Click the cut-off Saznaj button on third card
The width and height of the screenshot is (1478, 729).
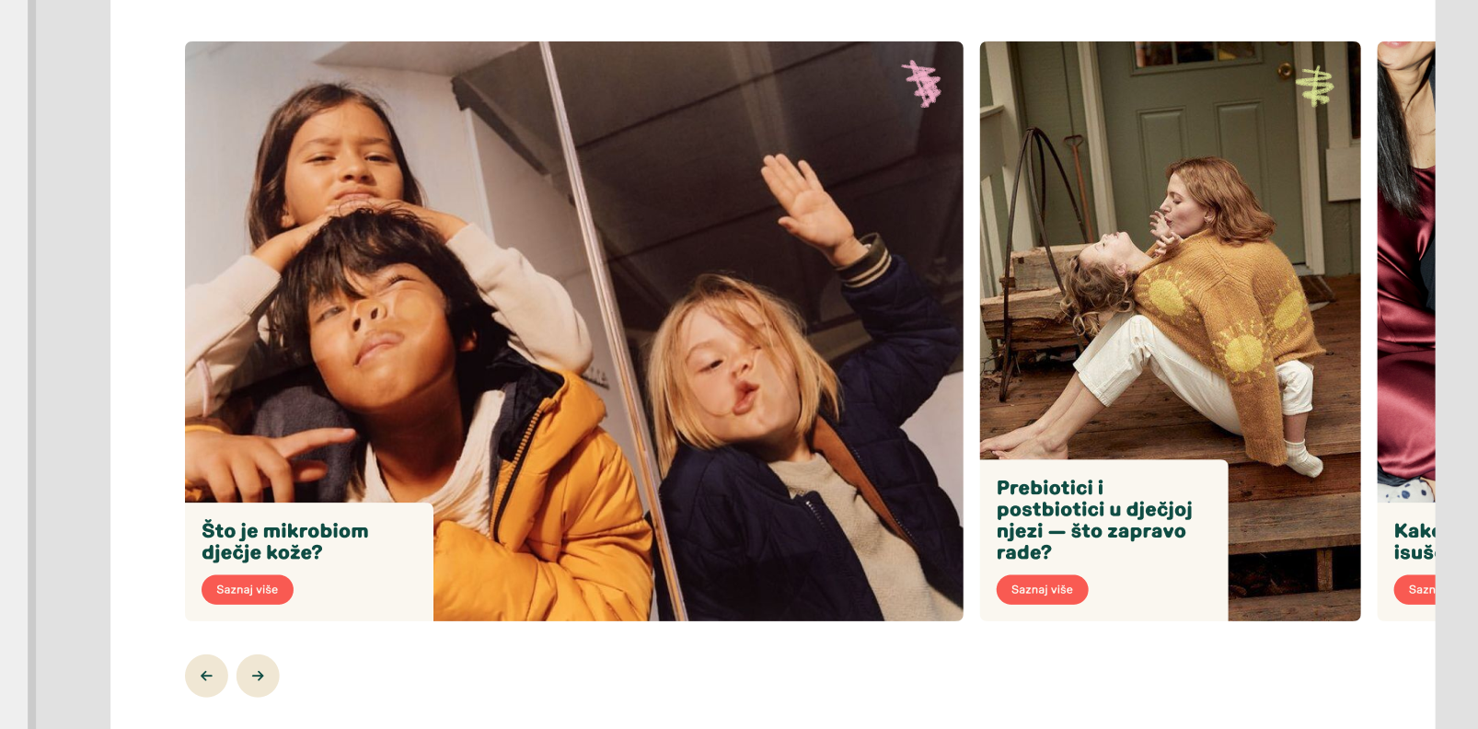(1415, 590)
